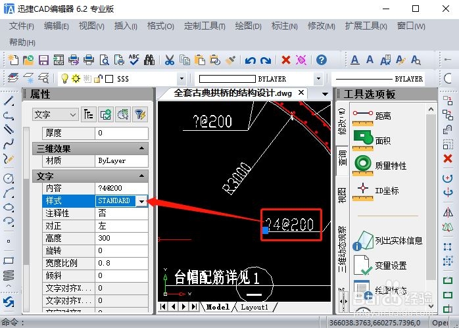Click the 材质 ByLayer value
Image resolution: width=459 pixels, height=328 pixels.
[122, 160]
